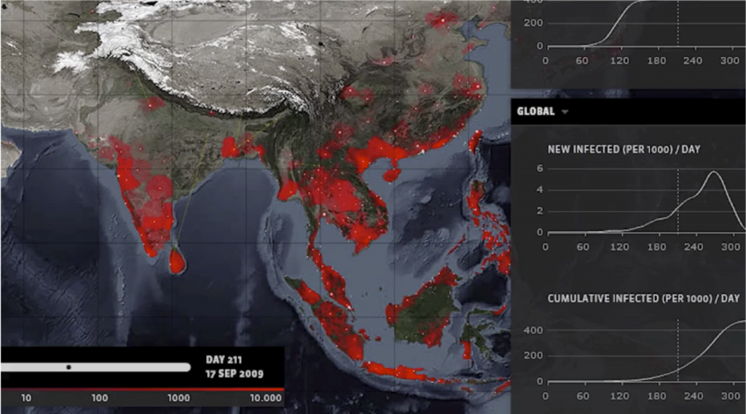Viewport: 746px width, 414px height.
Task: Click the DAY 211 label
Action: coord(225,360)
